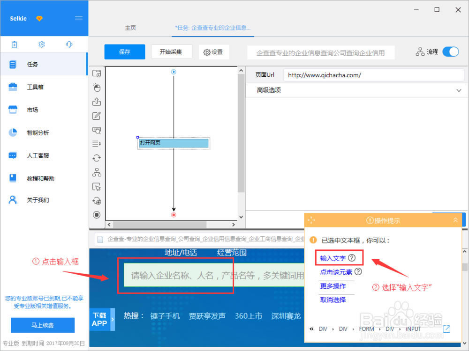
Task: Switch to the 主页 tab
Action: click(130, 28)
